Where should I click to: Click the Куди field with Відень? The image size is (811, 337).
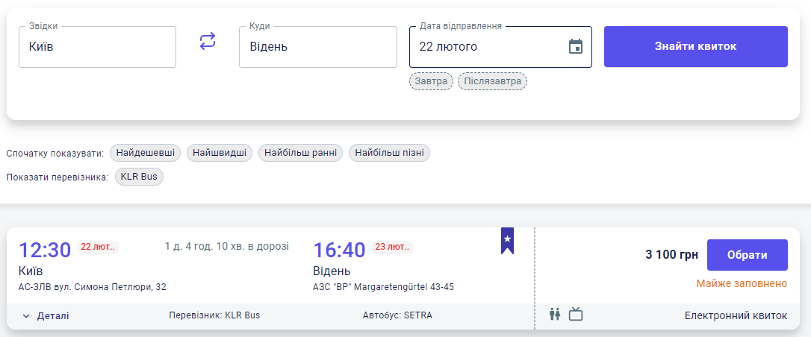pos(317,47)
